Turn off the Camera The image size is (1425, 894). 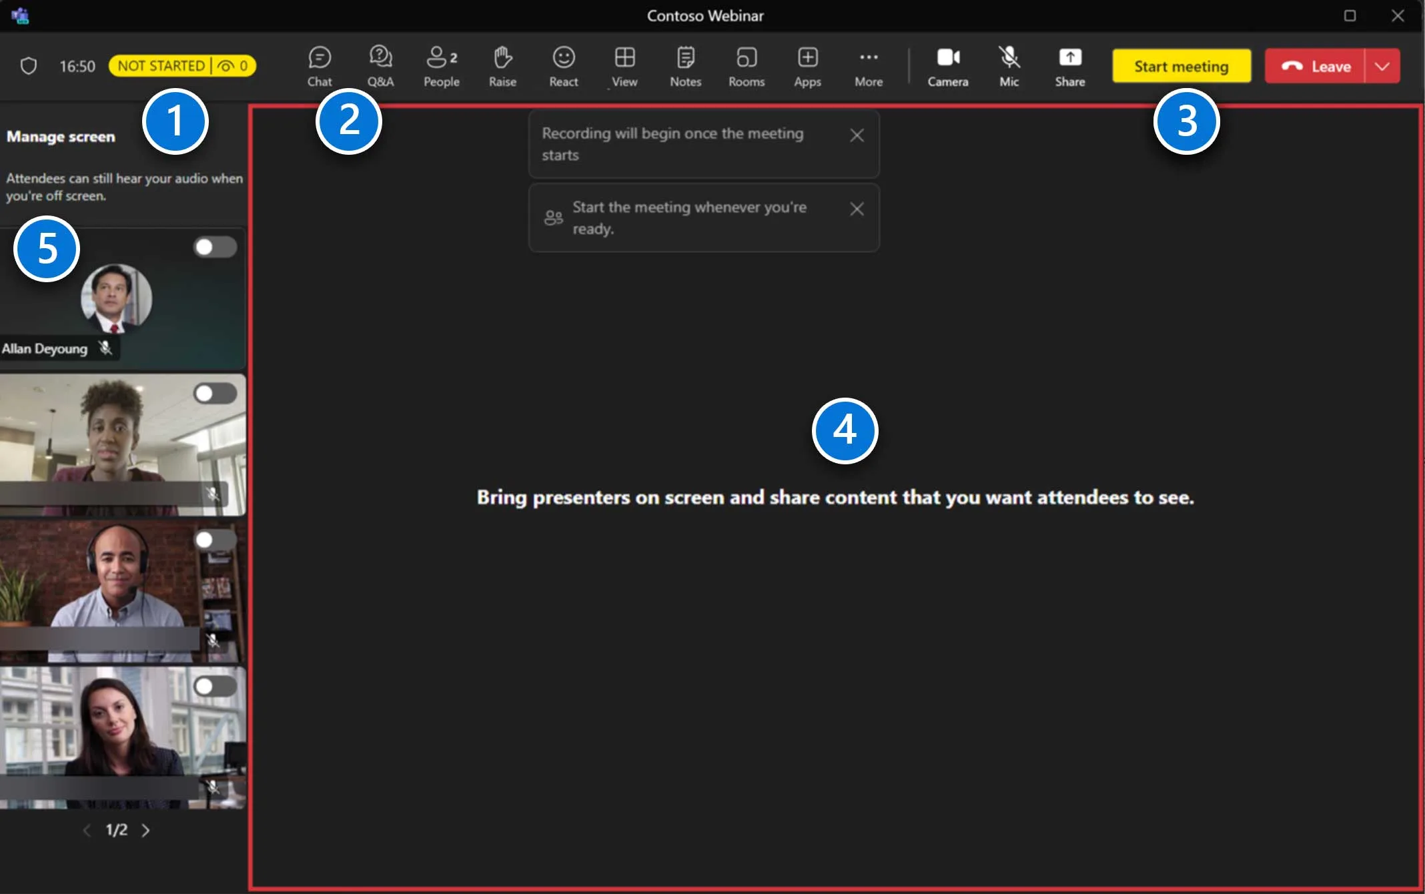pyautogui.click(x=948, y=67)
